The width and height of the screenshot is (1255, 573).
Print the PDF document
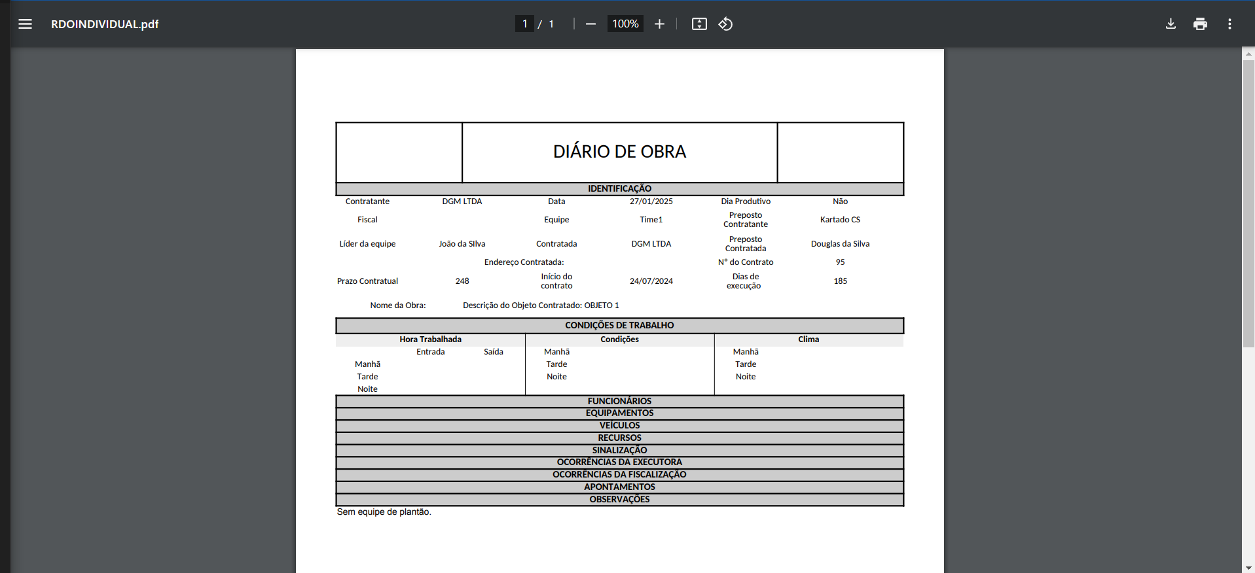(1200, 24)
